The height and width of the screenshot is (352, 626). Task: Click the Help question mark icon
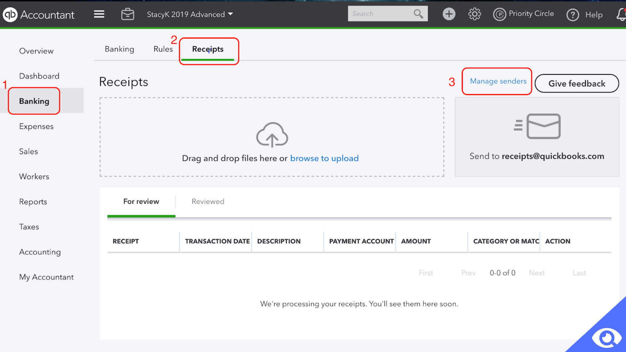[573, 15]
